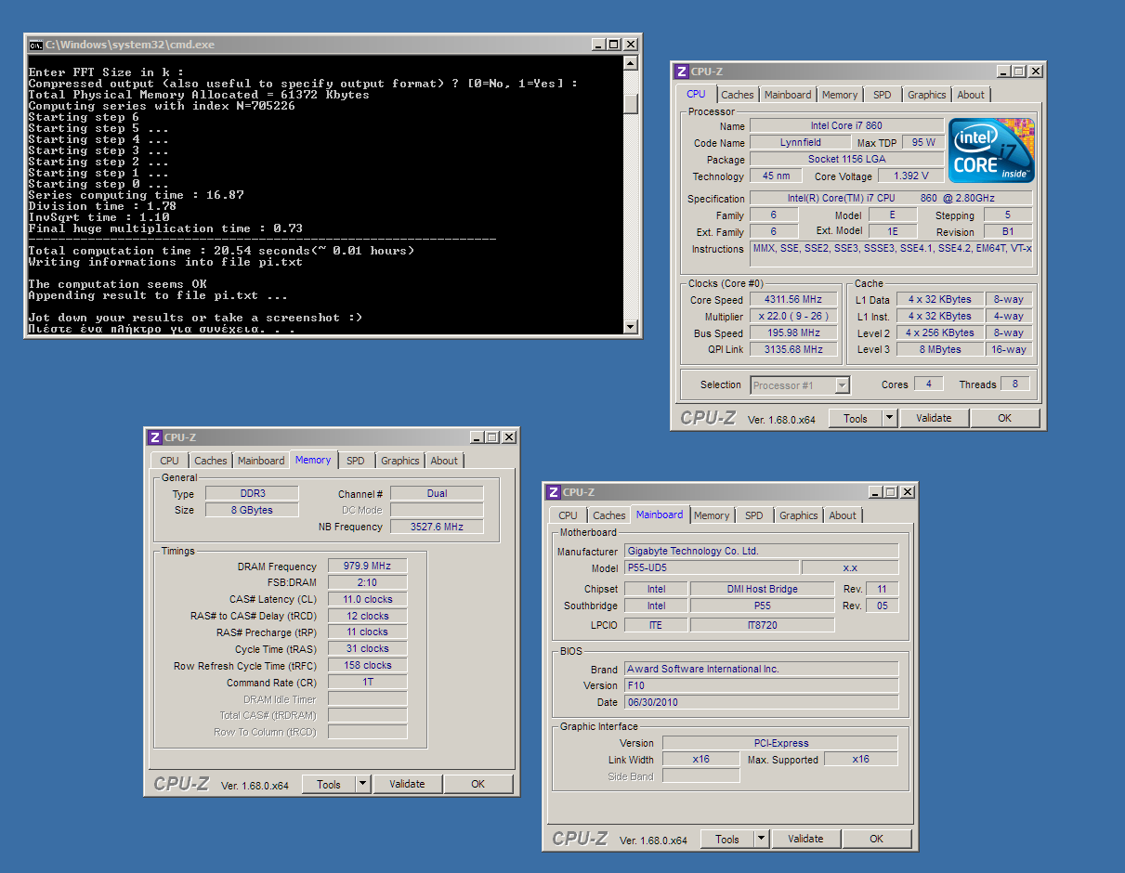Click the Command Rate value 1T
Screen dimensions: 1125x873
point(367,682)
